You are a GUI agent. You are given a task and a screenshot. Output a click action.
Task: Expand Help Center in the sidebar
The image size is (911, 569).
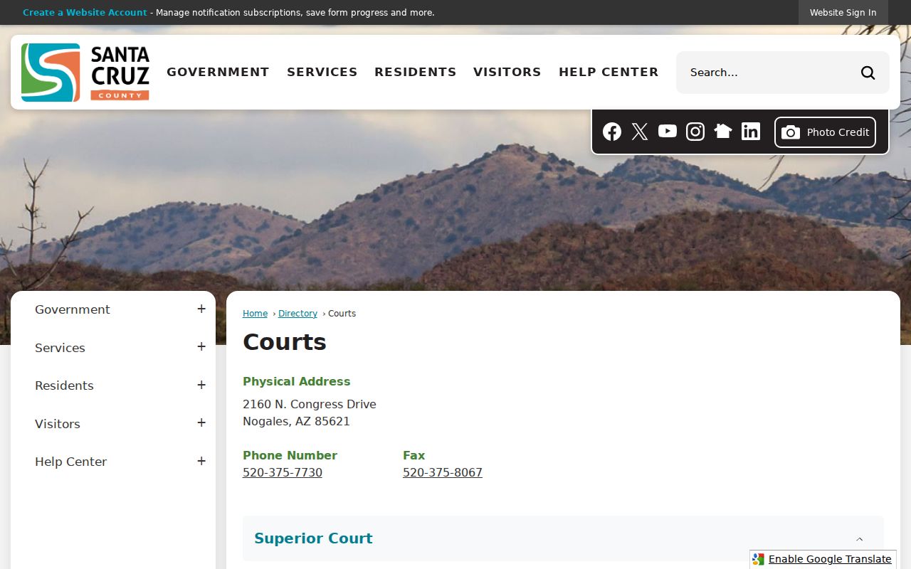click(x=201, y=461)
